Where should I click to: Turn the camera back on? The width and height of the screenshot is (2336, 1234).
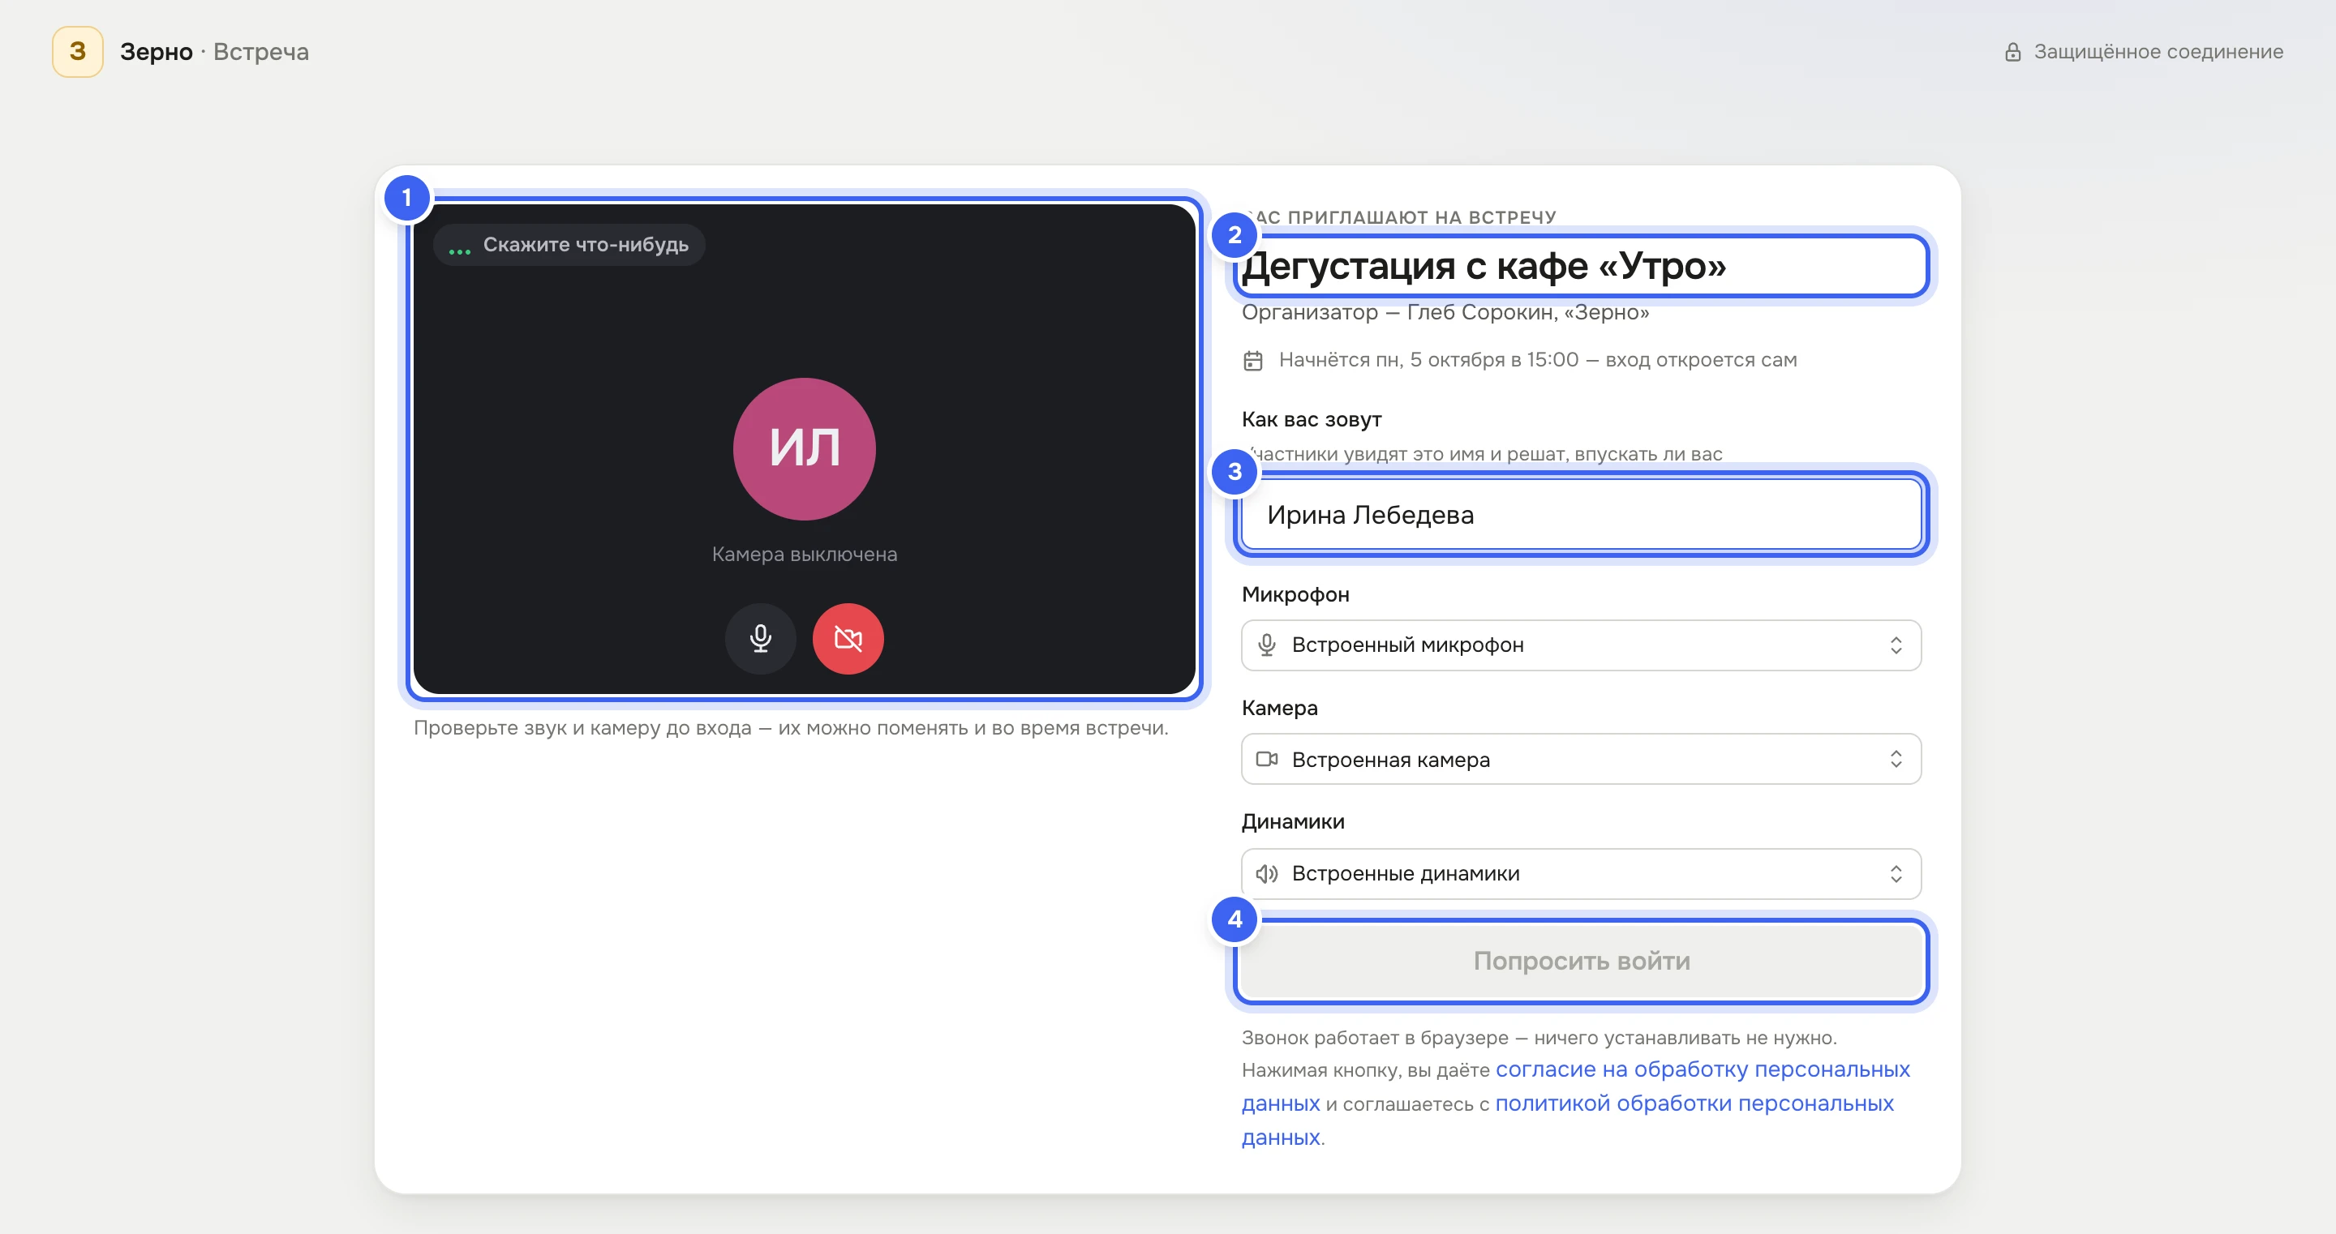coord(848,639)
